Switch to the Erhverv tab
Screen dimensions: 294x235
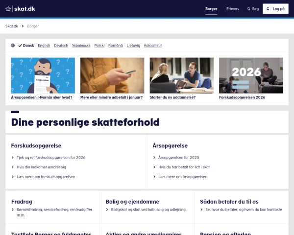(233, 9)
